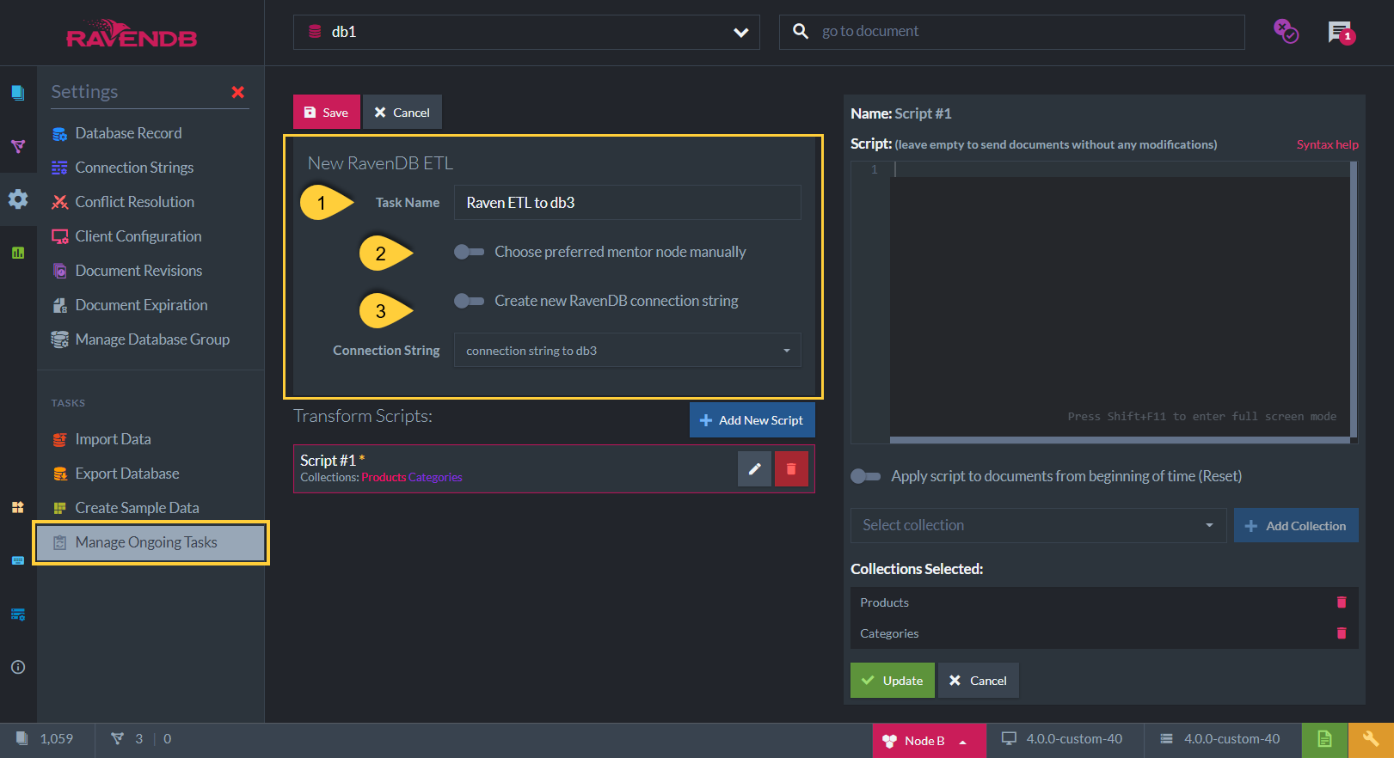Open the notifications icon with badge
The height and width of the screenshot is (758, 1394).
click(x=1341, y=33)
